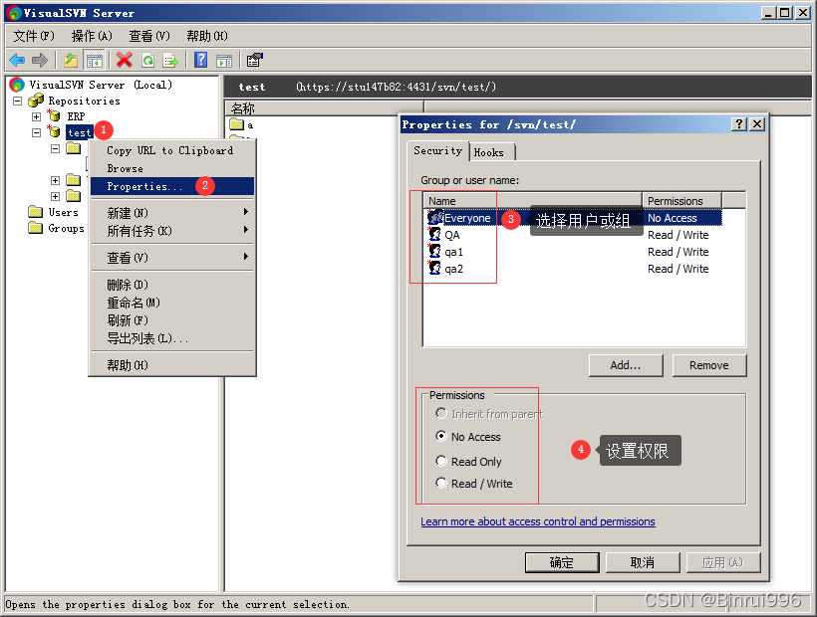The image size is (817, 617).
Task: Open Learn more about access control link
Action: tap(538, 521)
